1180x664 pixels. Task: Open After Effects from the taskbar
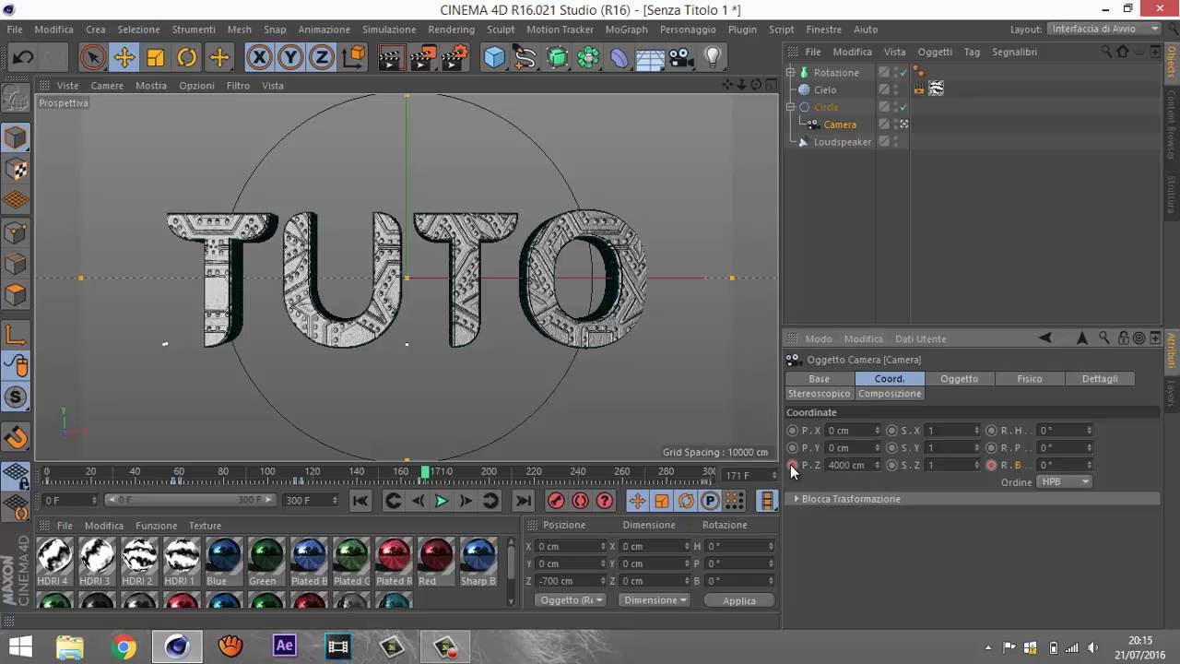coord(284,646)
